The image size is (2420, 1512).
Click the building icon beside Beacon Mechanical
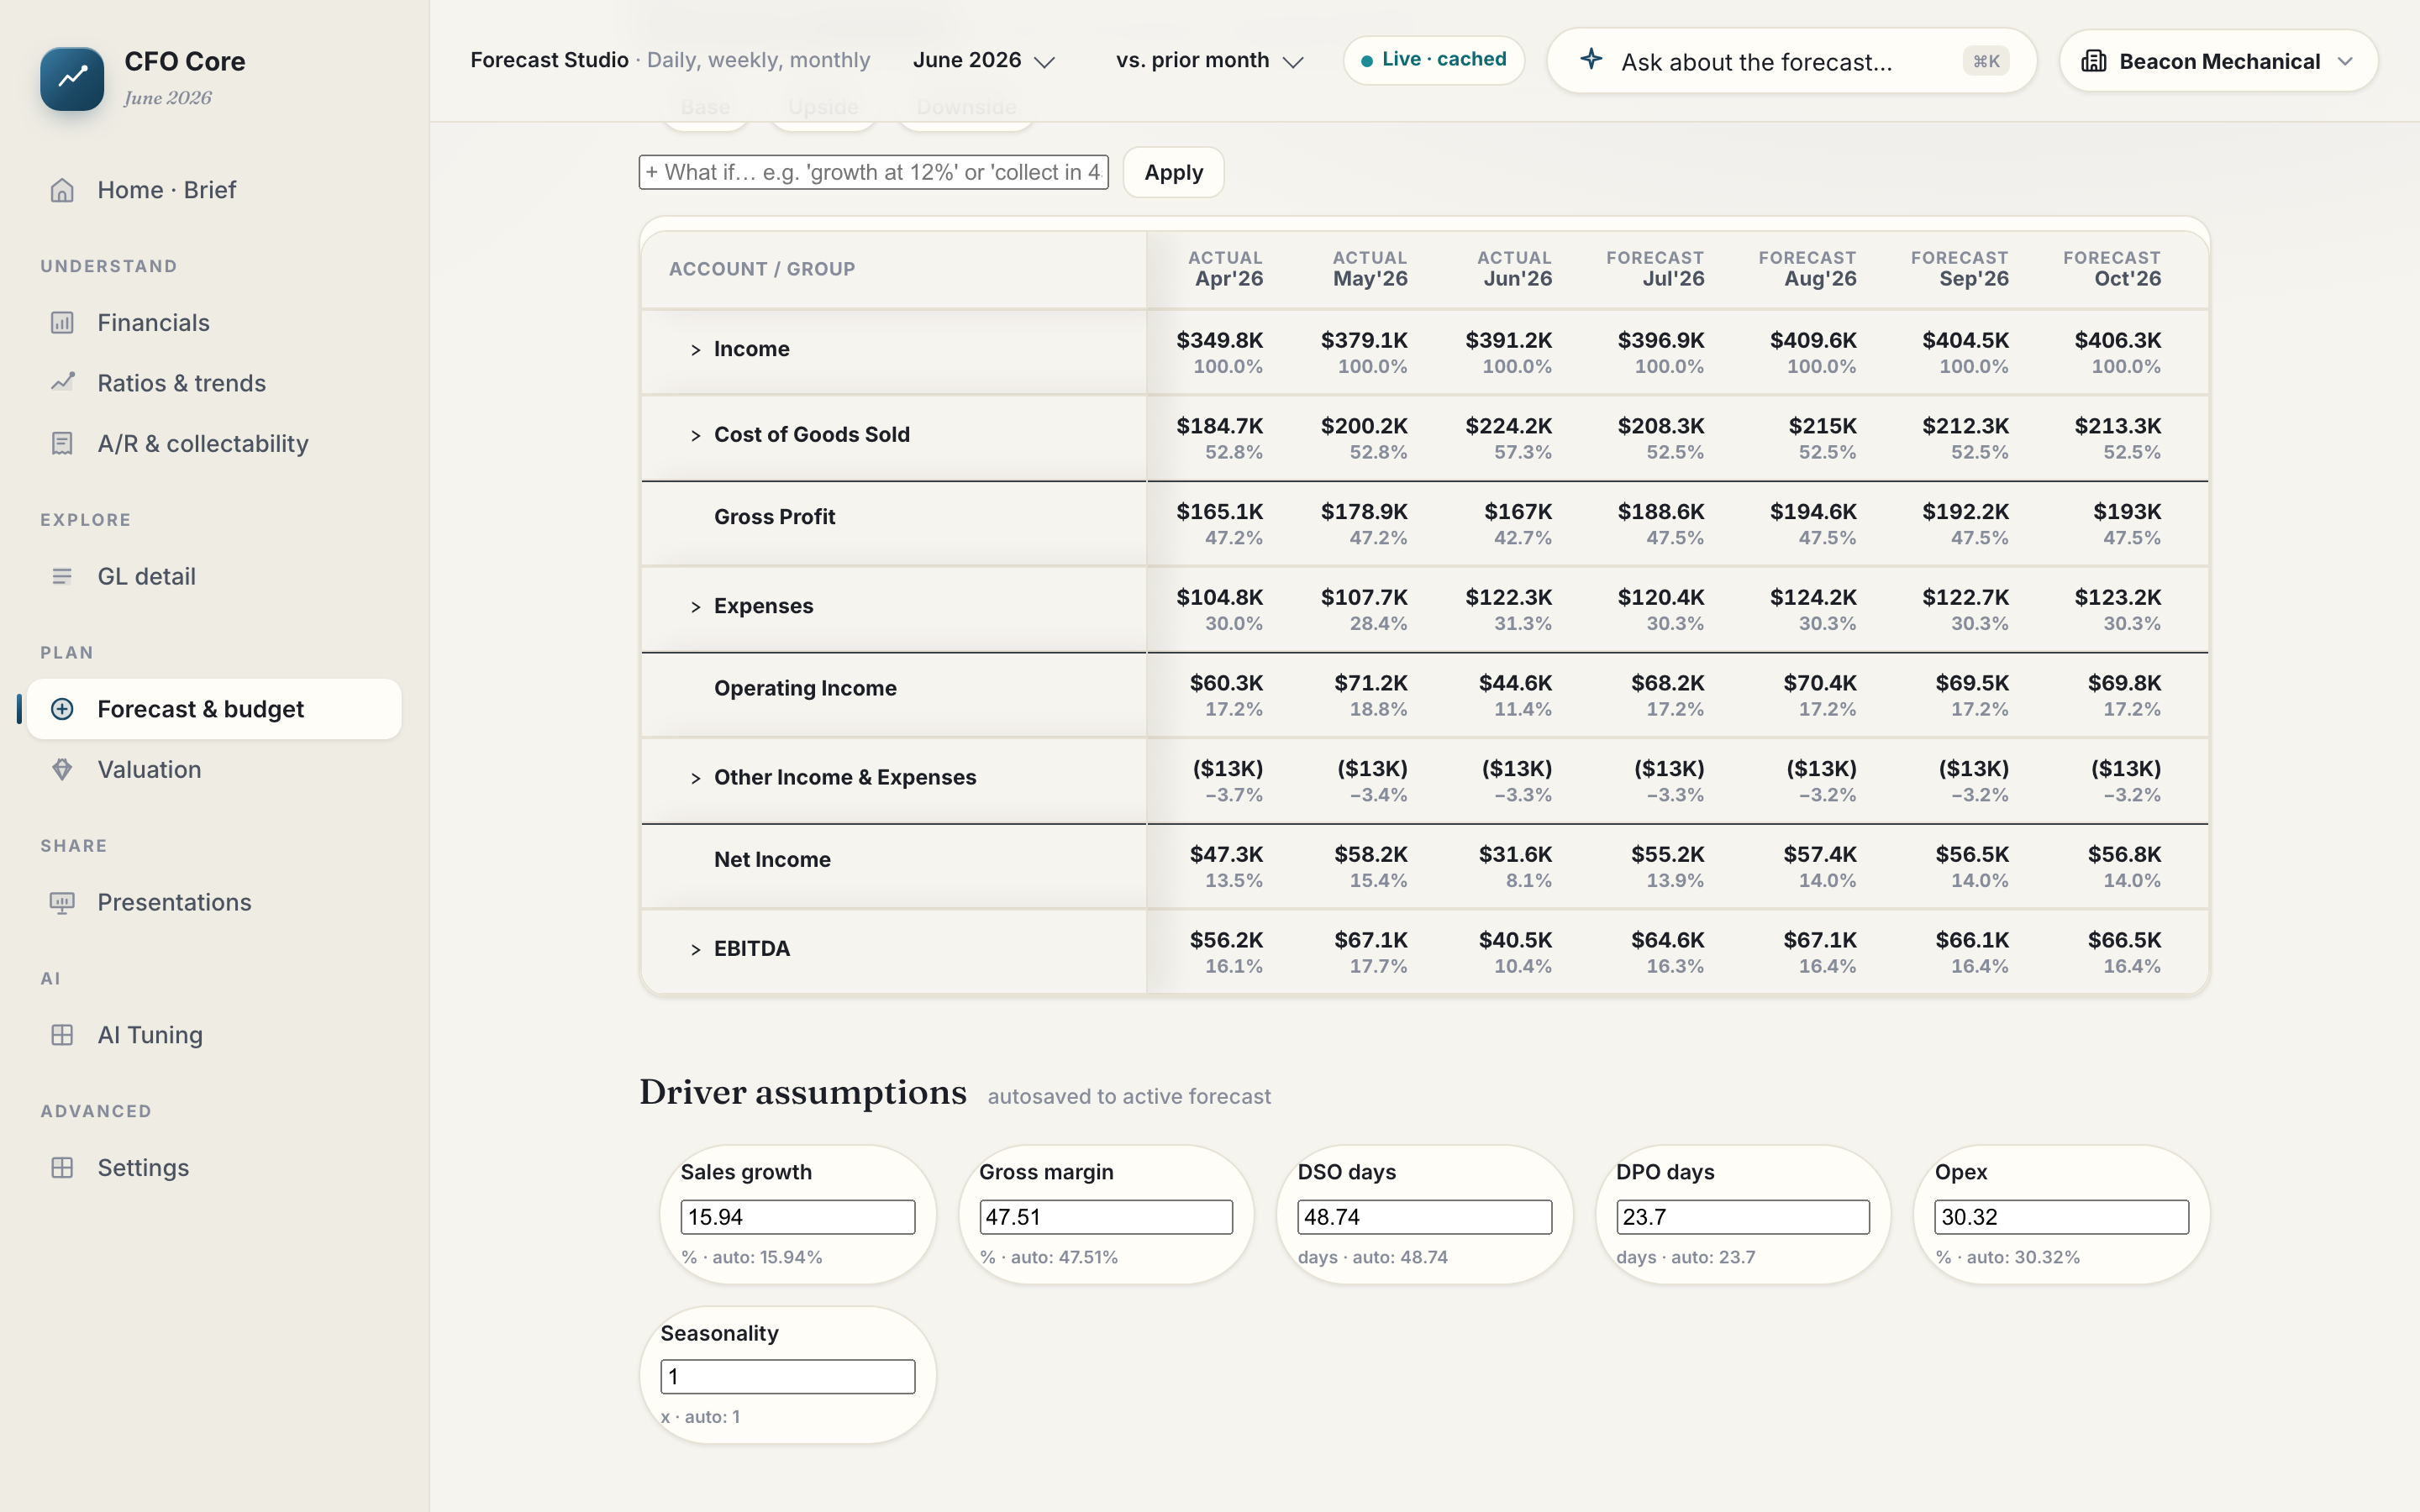point(2093,61)
